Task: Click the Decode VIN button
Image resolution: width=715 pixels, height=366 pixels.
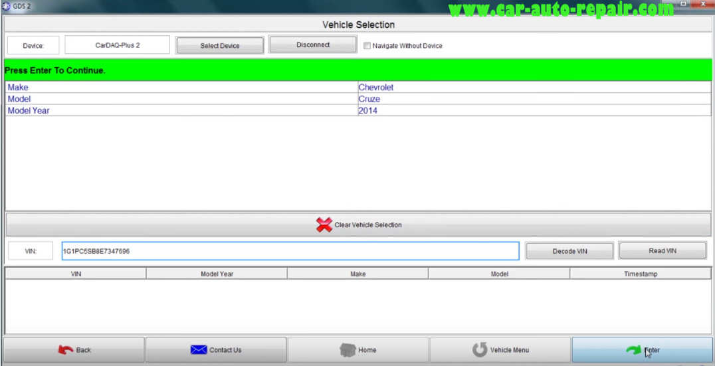Action: [569, 251]
